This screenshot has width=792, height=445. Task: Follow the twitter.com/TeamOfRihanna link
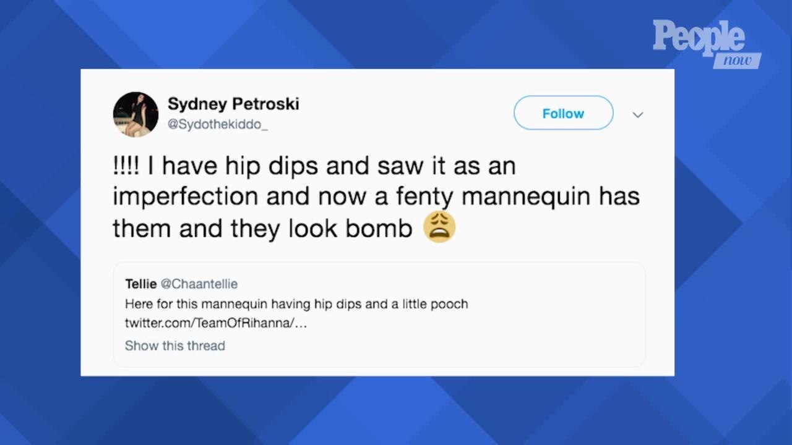point(216,323)
